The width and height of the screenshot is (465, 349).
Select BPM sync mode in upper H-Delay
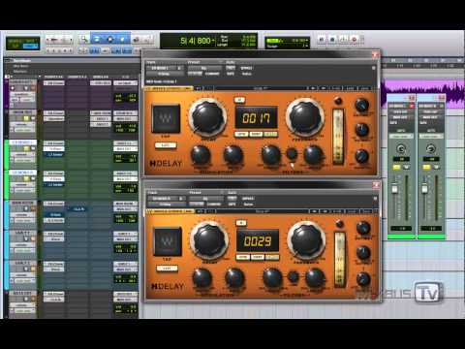tap(241, 134)
